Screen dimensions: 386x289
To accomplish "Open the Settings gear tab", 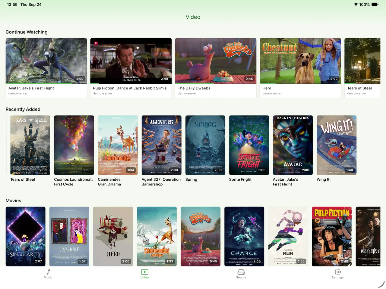I will pyautogui.click(x=337, y=272).
